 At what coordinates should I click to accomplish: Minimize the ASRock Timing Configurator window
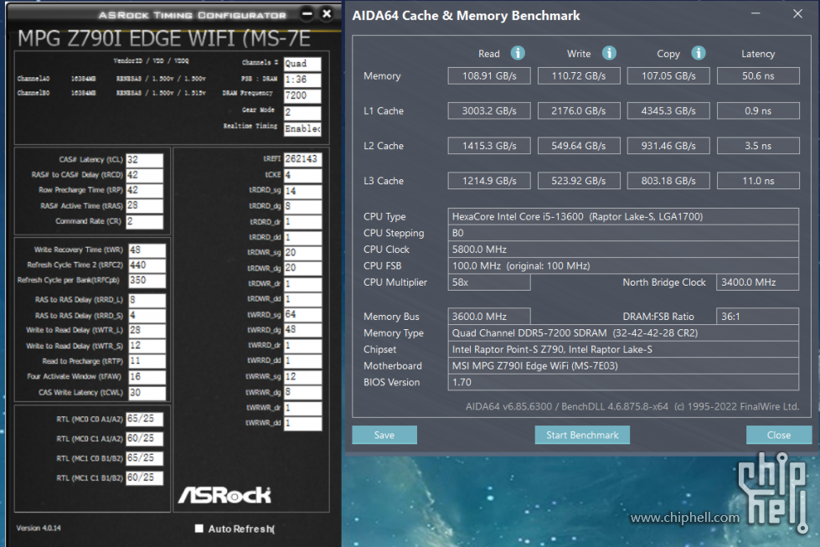click(307, 13)
